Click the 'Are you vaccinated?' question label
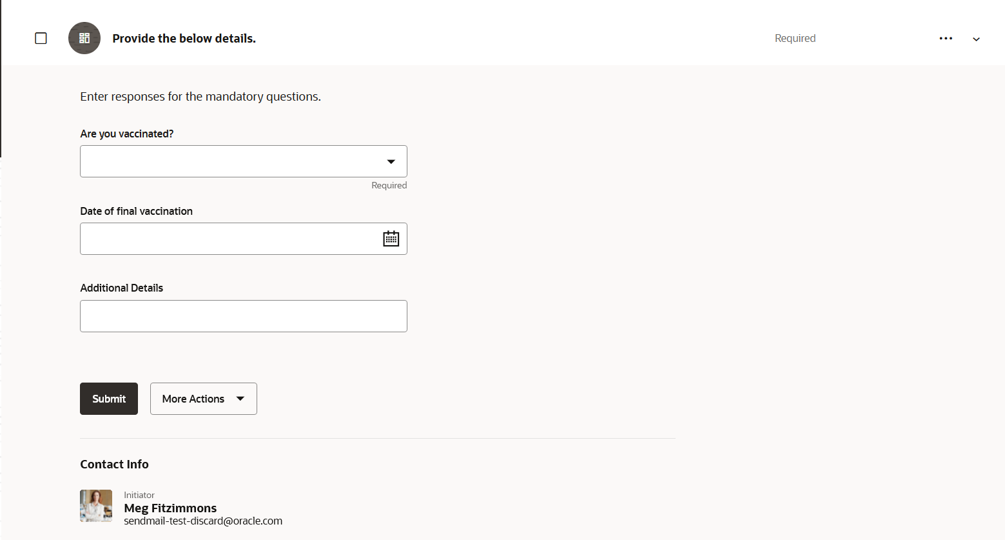This screenshot has height=540, width=1005. 126,134
